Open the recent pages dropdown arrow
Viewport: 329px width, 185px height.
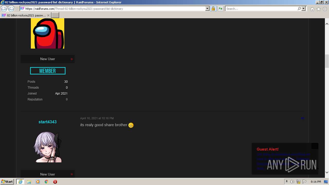(17, 9)
